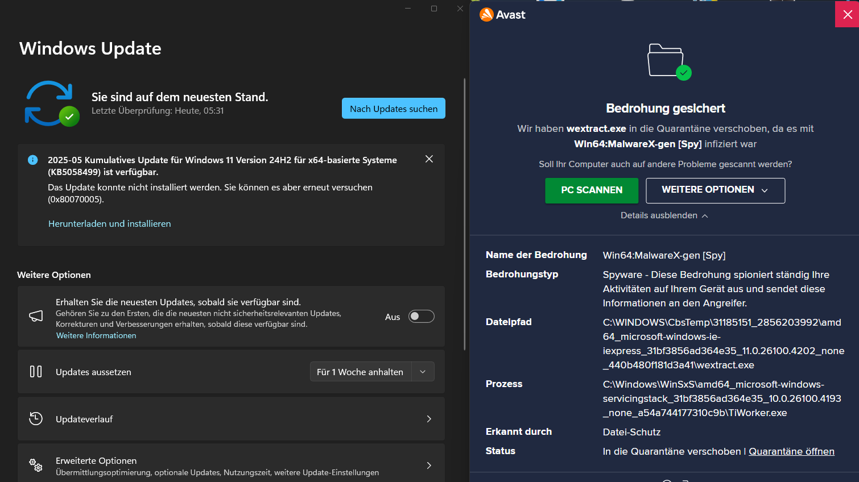Click Herunterladen und installieren link

(110, 223)
